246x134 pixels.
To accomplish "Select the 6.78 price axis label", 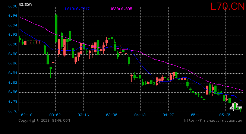I will point(13,102).
